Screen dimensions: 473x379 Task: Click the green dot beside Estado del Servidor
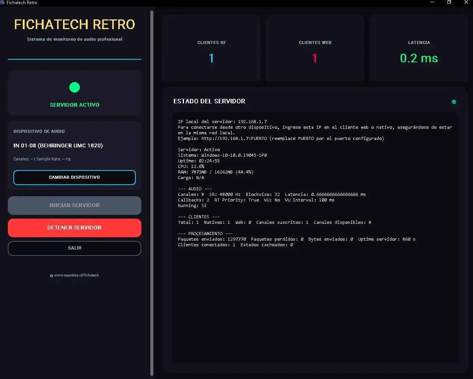[x=454, y=101]
